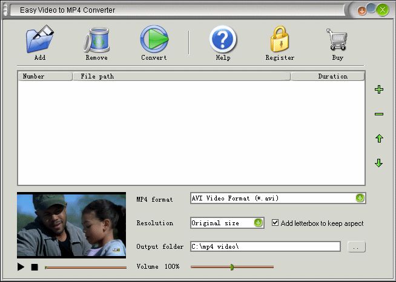The image size is (396, 282).
Task: Click the blue-gray round title bar button
Action: [x=371, y=8]
